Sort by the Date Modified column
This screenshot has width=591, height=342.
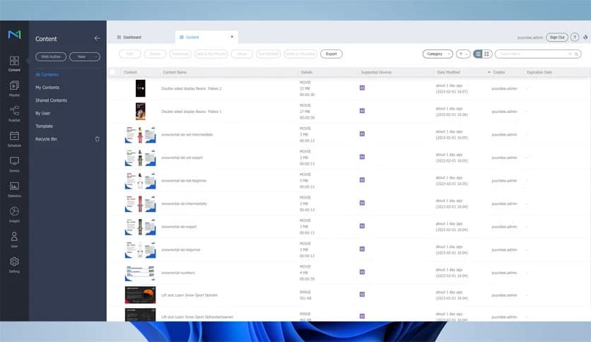(448, 72)
